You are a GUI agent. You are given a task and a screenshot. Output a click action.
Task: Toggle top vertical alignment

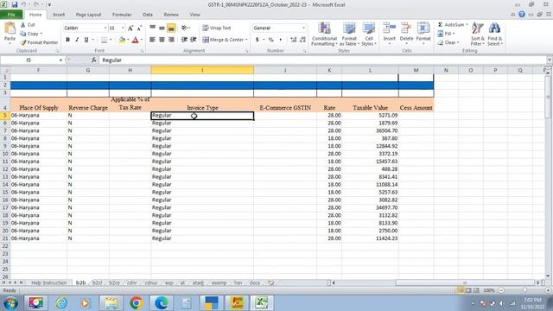click(x=152, y=28)
